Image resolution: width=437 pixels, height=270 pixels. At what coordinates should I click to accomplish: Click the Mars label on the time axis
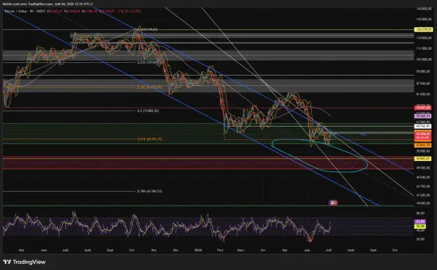241,250
